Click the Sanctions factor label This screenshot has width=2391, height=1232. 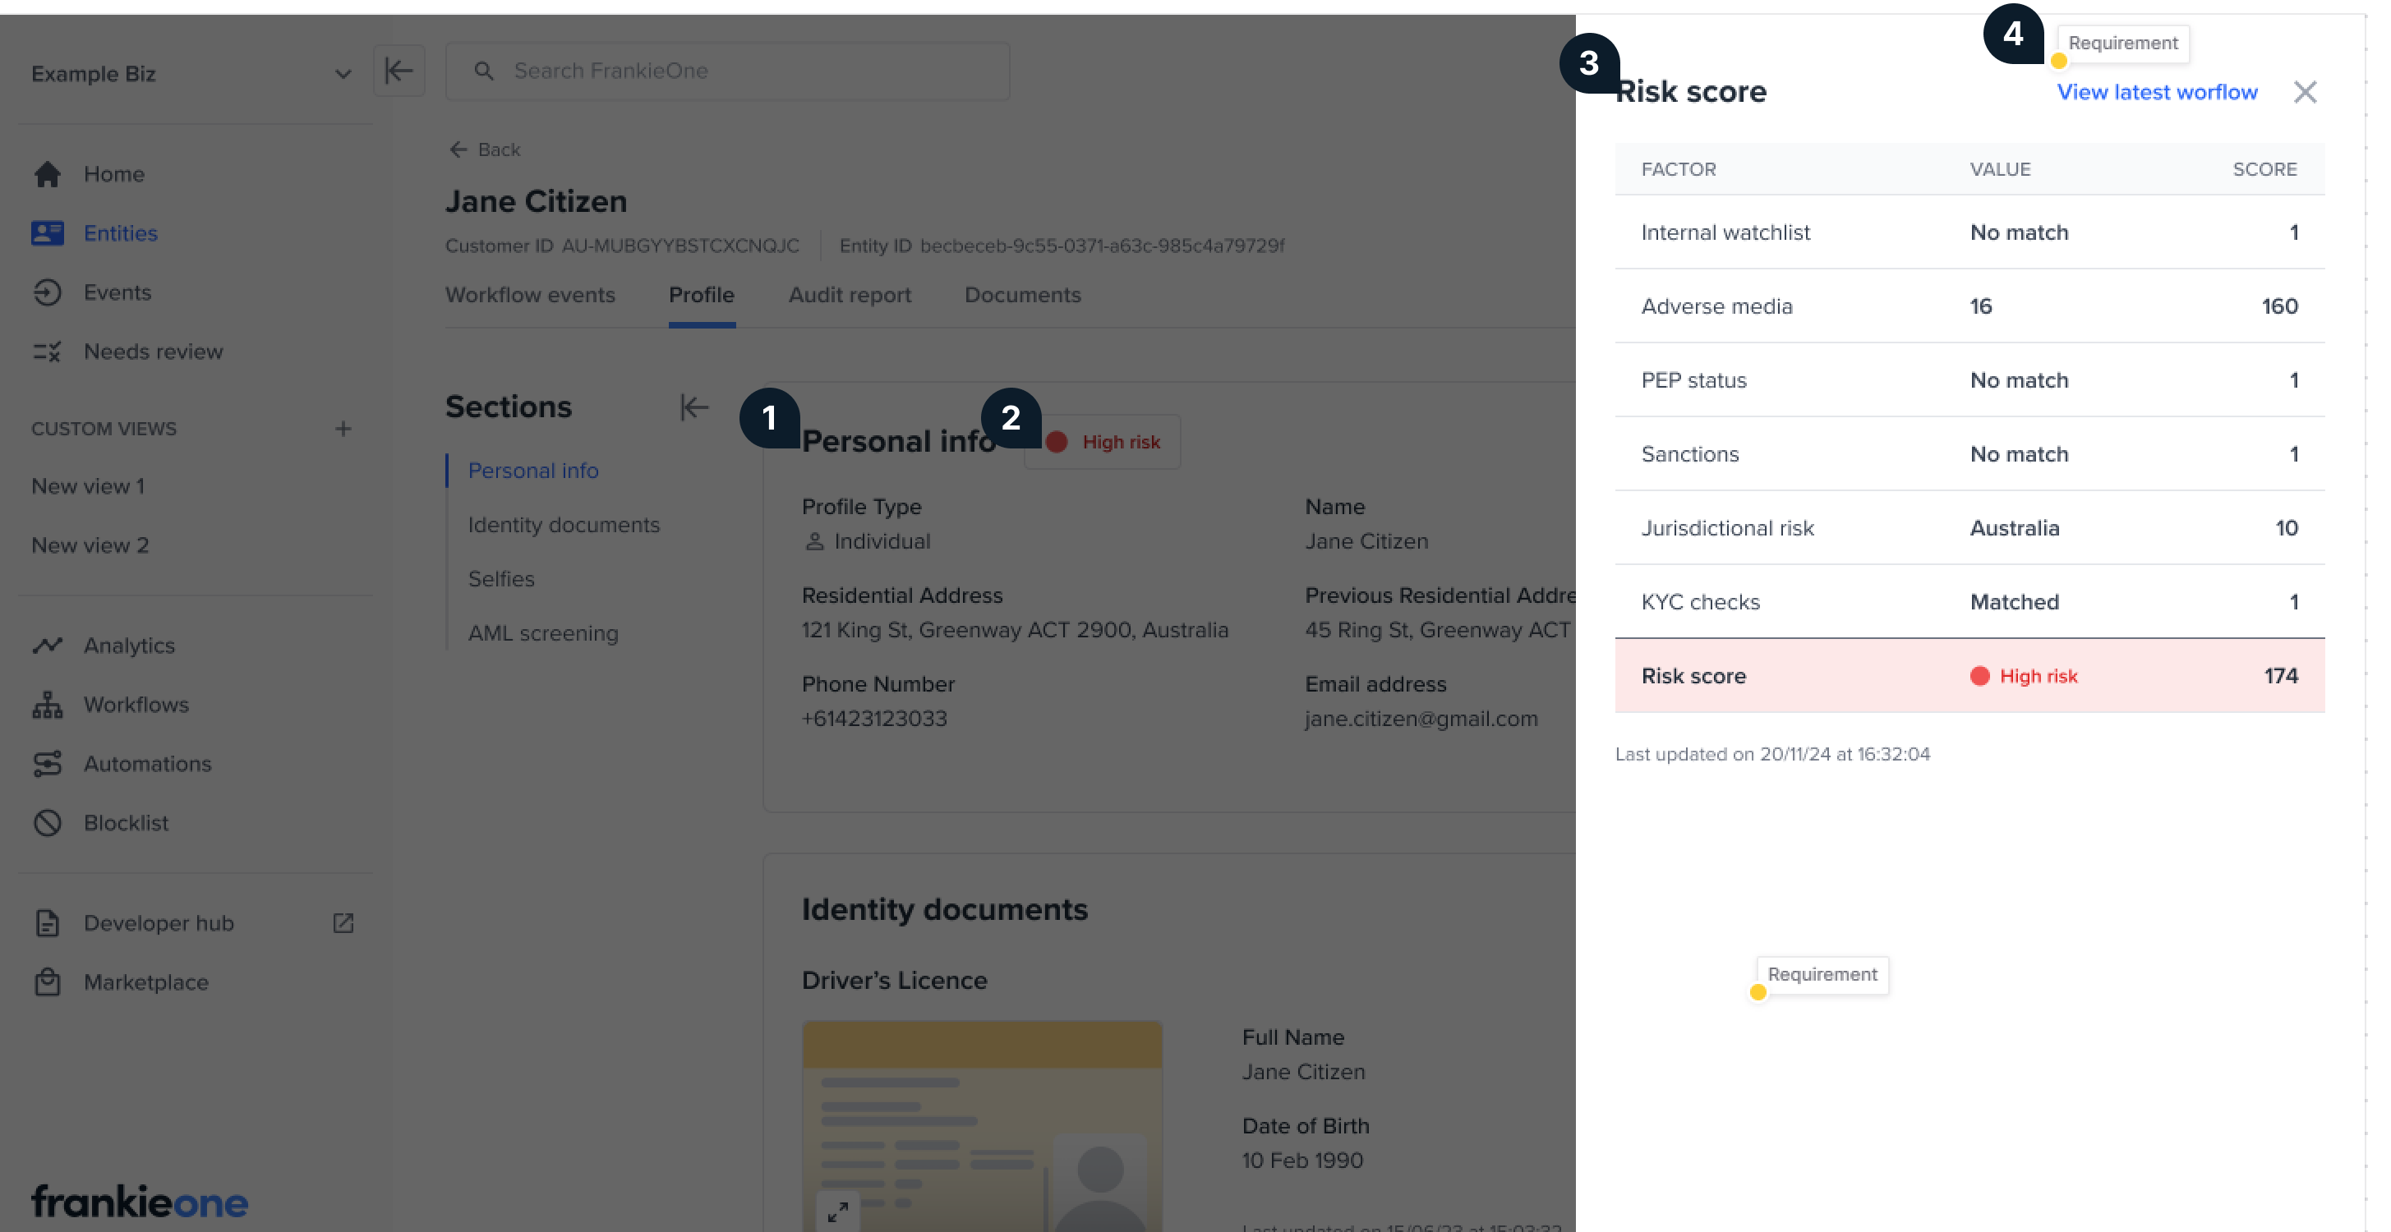pyautogui.click(x=1690, y=454)
